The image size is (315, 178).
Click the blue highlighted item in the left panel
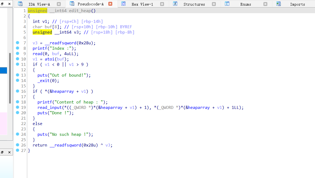[x=4, y=70]
